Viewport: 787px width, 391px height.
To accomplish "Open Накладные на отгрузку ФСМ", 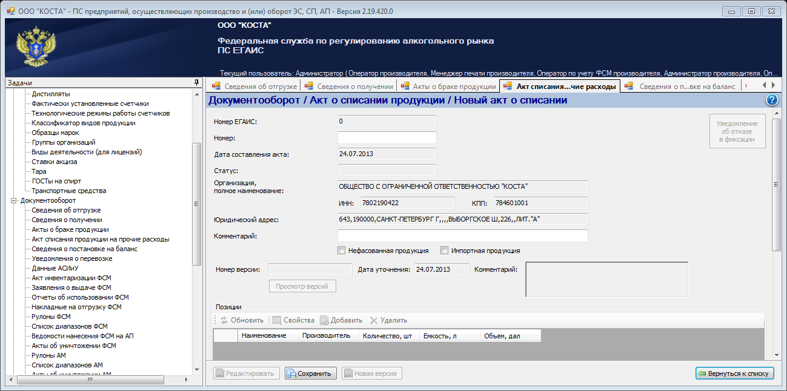I will pos(77,307).
